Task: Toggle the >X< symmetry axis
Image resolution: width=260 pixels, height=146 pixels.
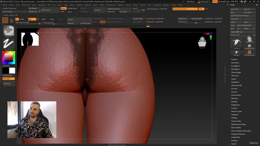Action: coord(201,9)
